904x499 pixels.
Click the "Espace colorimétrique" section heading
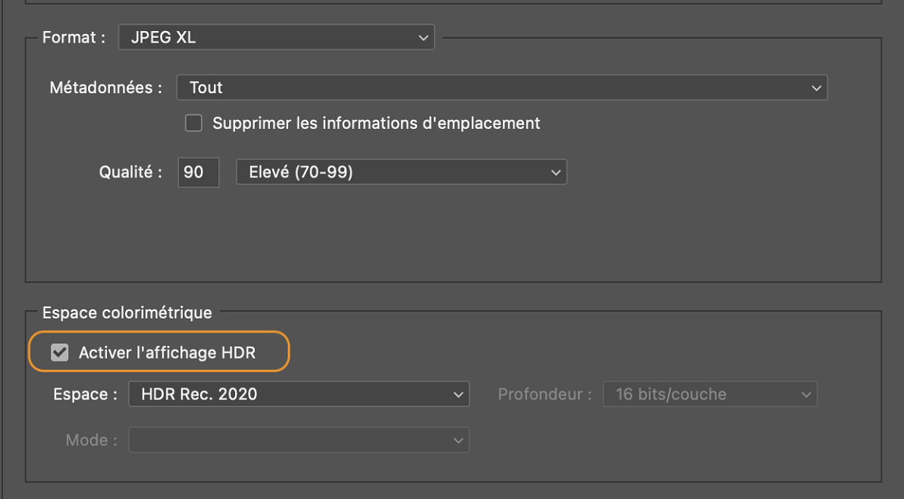[127, 312]
